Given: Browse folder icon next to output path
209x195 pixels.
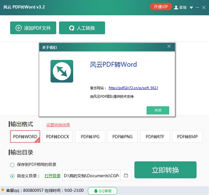Looking at the screenshot, I should (x=126, y=175).
